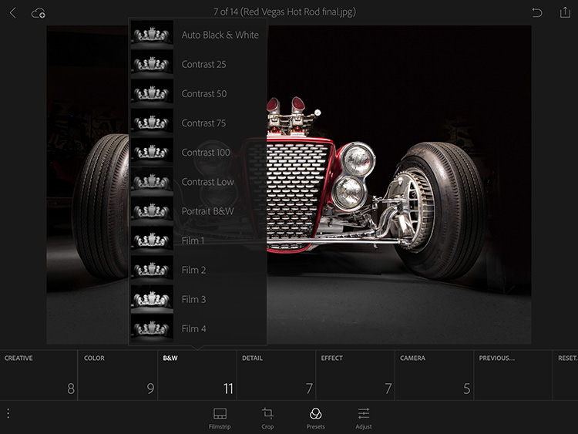The width and height of the screenshot is (578, 434).
Task: Tap the Previous settings button
Action: pyautogui.click(x=513, y=375)
